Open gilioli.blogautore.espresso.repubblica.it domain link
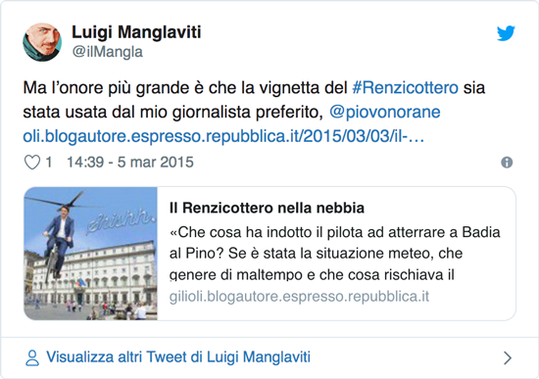The width and height of the screenshot is (539, 379). tap(299, 296)
